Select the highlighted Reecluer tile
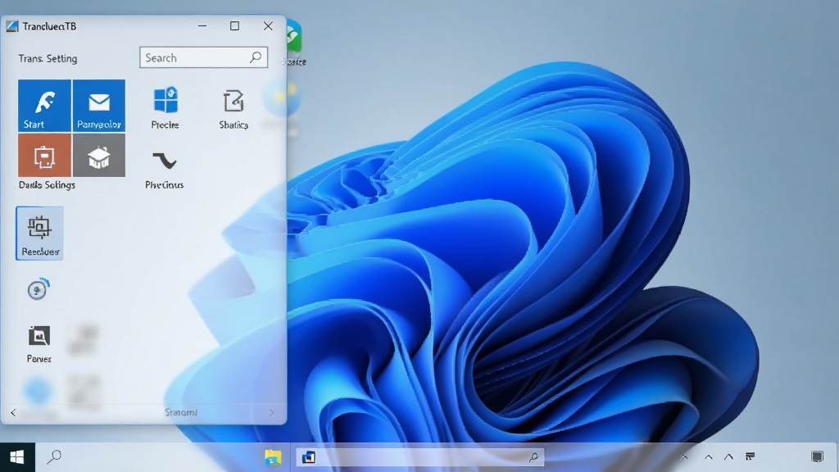 click(39, 234)
